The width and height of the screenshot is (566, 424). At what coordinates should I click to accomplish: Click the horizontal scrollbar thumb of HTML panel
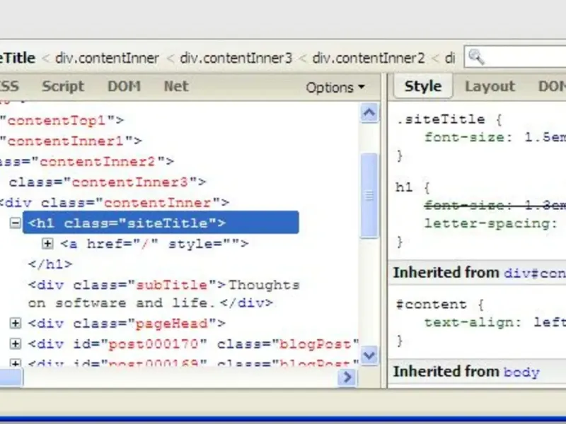(11, 377)
